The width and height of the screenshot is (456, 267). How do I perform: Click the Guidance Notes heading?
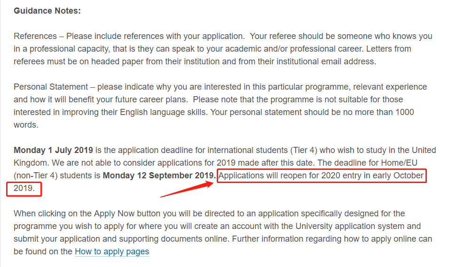[47, 10]
